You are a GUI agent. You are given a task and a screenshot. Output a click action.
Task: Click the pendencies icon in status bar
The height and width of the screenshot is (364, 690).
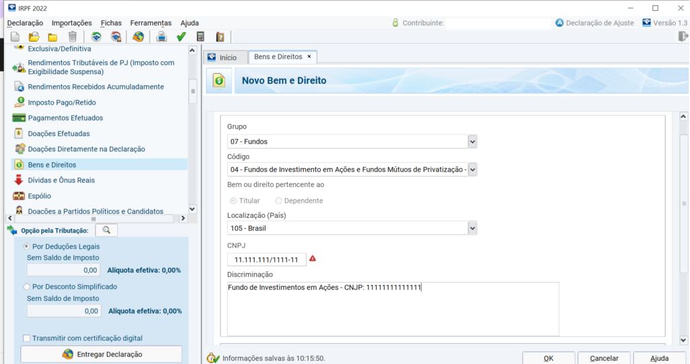point(213,358)
